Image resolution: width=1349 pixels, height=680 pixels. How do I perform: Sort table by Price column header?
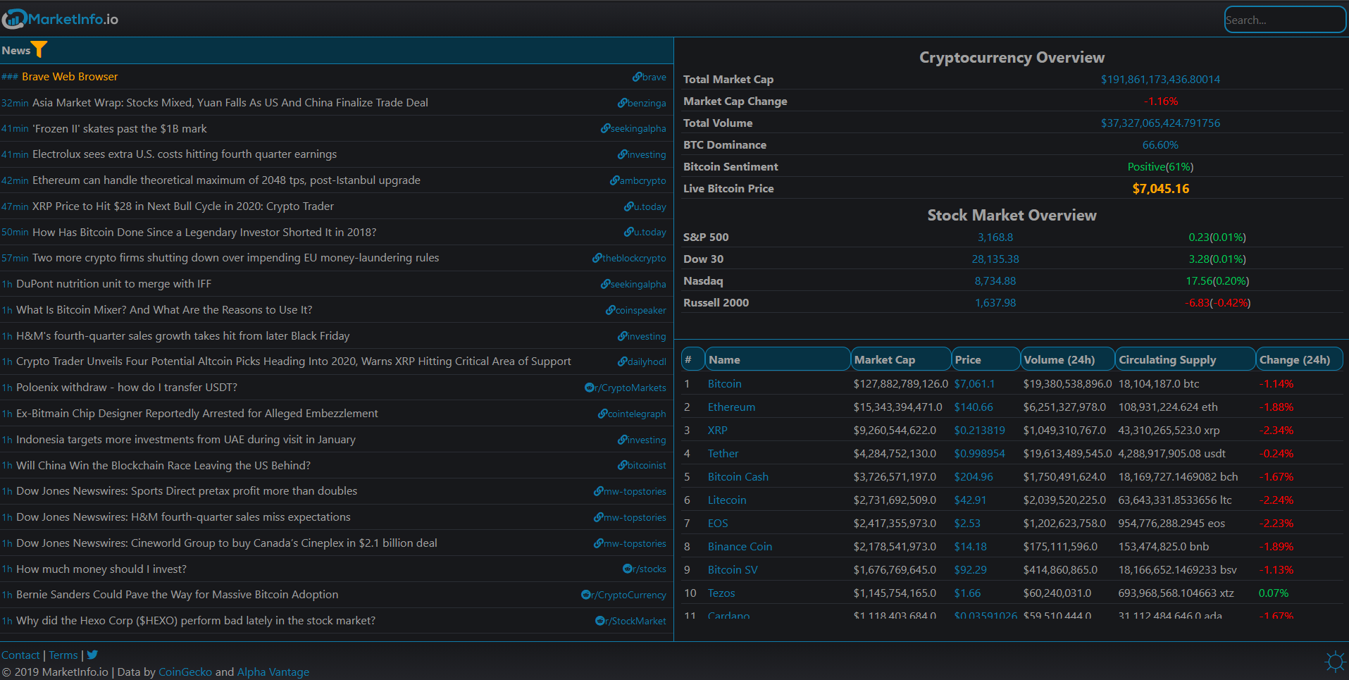[986, 359]
